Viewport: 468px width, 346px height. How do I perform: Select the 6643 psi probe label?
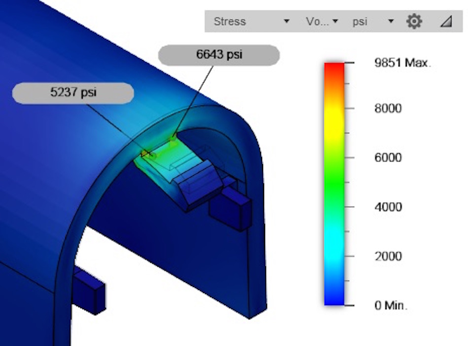220,55
